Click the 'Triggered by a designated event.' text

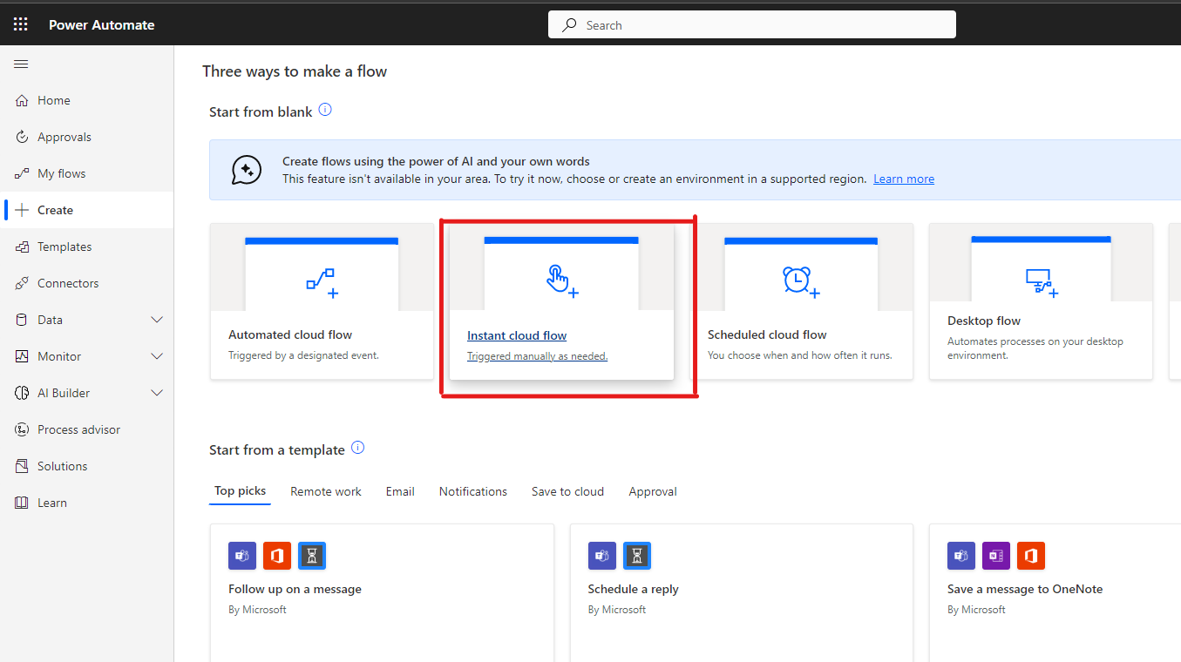(x=303, y=355)
